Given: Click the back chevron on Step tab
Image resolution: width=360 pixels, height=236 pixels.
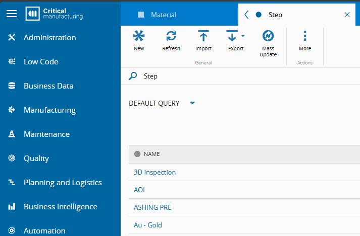Looking at the screenshot, I should pos(246,15).
